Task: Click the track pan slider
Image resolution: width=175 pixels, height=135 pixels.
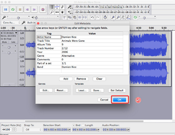Action: (x=9, y=53)
